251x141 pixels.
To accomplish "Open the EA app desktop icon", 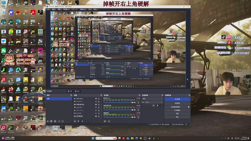I will point(18,13).
